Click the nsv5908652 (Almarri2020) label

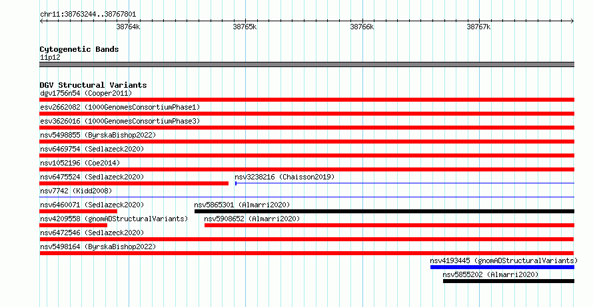coord(252,219)
